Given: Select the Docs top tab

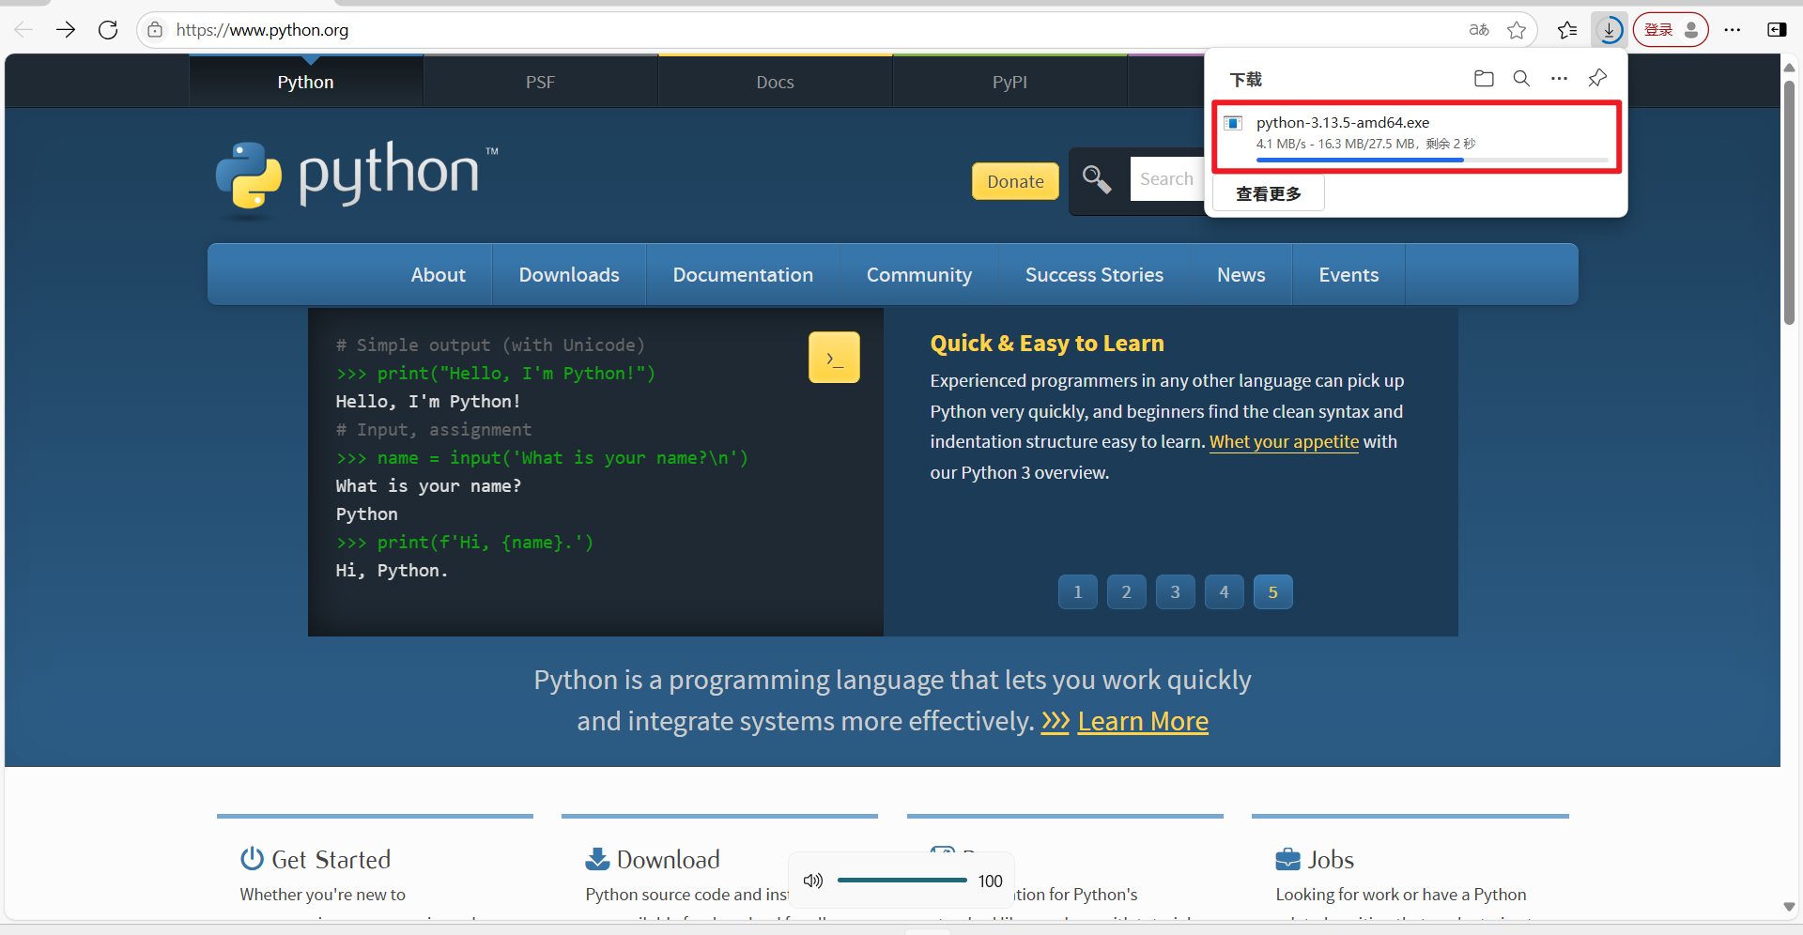Looking at the screenshot, I should pyautogui.click(x=775, y=82).
